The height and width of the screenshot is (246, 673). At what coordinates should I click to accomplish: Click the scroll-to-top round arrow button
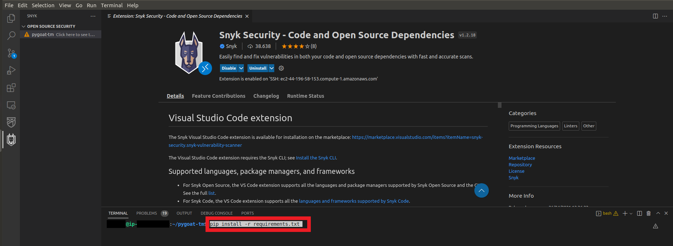(482, 190)
